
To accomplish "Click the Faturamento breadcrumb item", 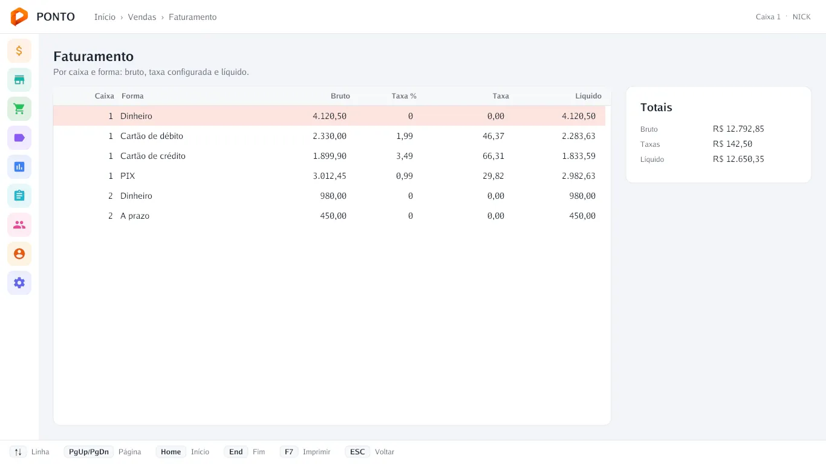I will tap(192, 17).
